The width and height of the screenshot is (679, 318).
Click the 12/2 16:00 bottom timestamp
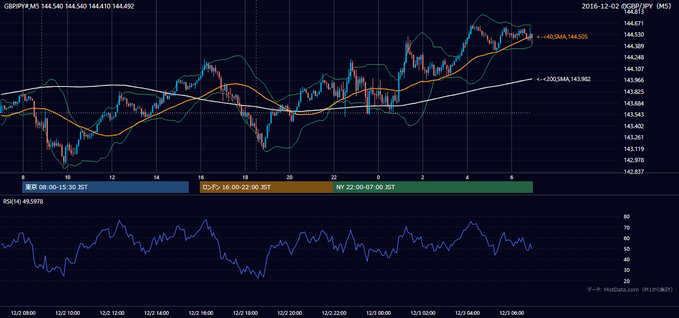click(201, 313)
